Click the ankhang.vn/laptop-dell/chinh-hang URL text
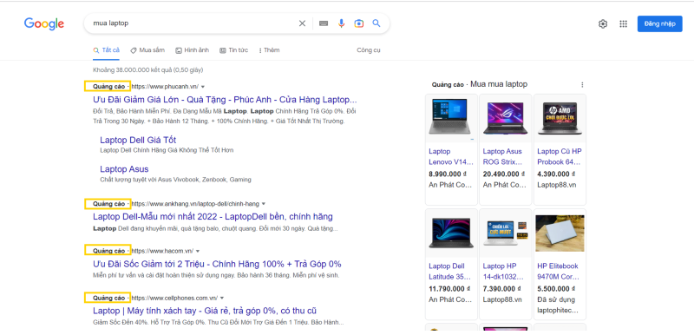This screenshot has height=335, width=694. pyautogui.click(x=195, y=204)
